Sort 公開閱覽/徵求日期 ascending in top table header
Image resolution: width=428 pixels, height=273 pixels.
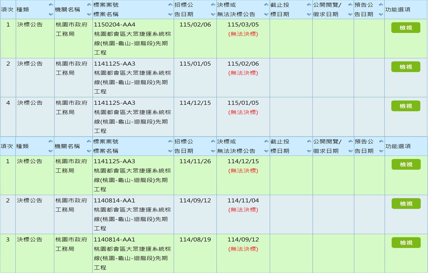pyautogui.click(x=350, y=5)
